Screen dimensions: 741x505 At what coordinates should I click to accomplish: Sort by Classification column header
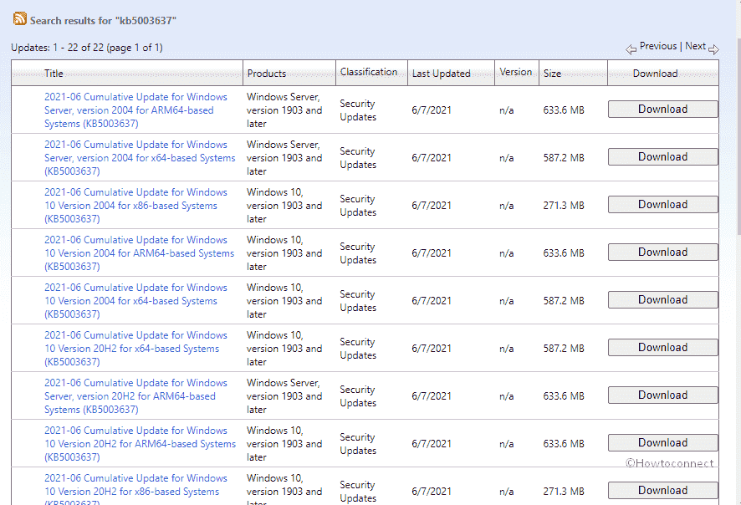[369, 72]
